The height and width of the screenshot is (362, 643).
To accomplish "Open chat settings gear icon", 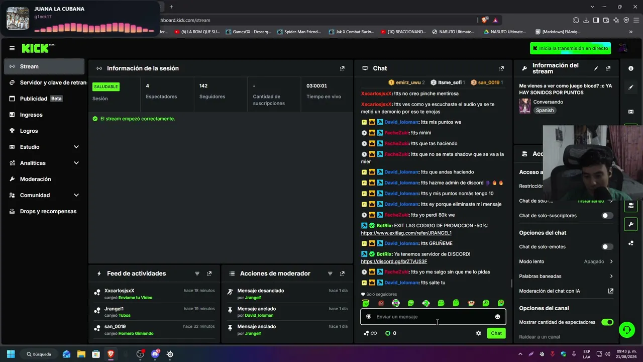I will 478,333.
